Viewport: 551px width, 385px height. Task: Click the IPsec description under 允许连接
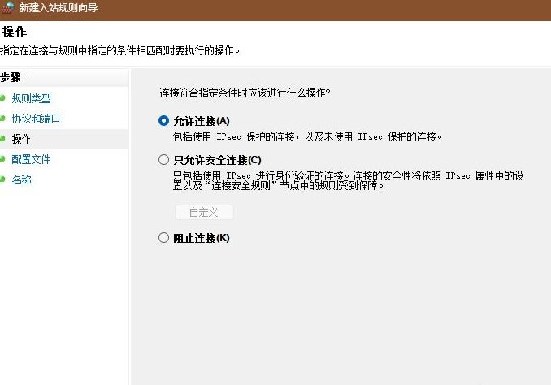point(309,136)
